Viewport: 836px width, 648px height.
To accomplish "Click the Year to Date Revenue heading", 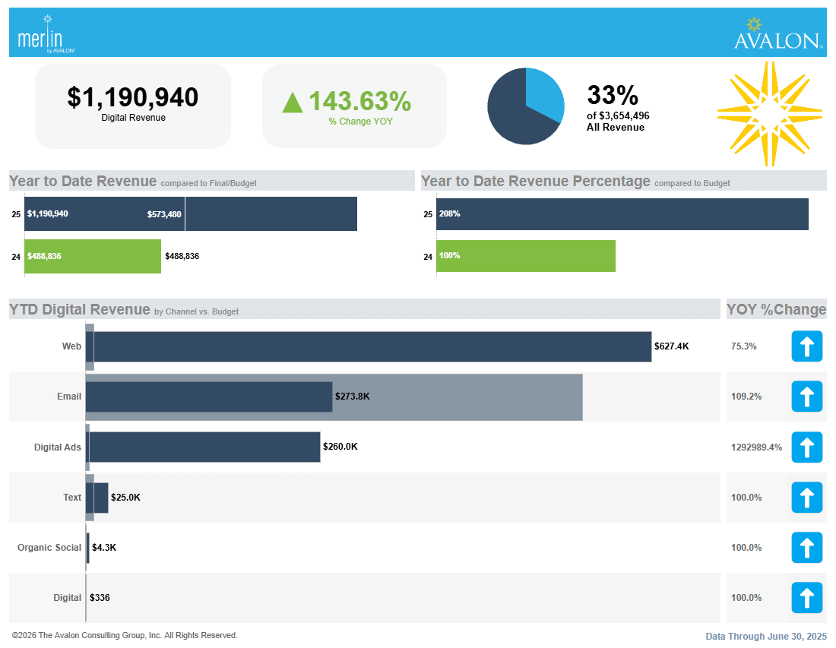I will (x=83, y=182).
